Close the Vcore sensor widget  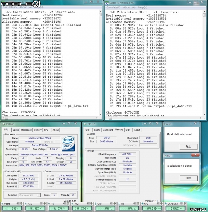tap(21, 203)
